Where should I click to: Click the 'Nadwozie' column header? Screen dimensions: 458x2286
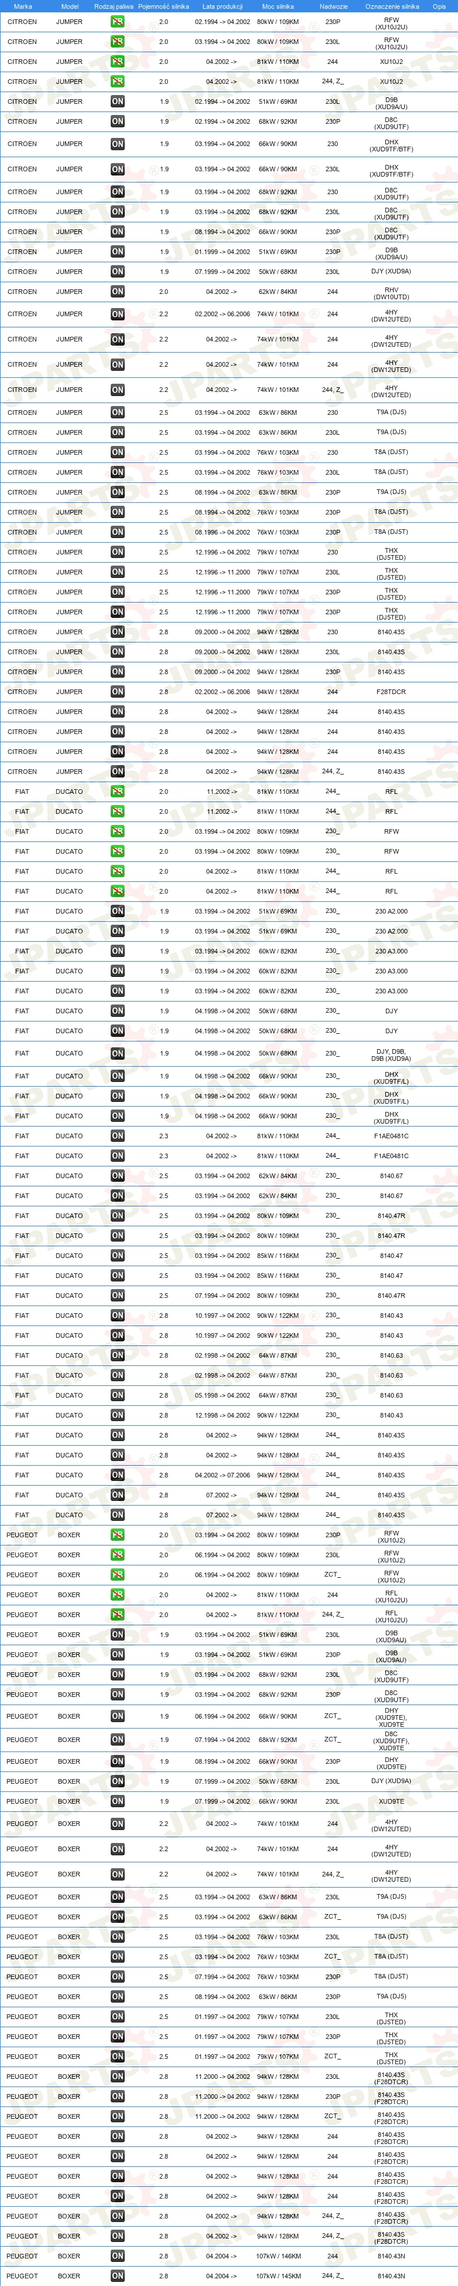333,6
